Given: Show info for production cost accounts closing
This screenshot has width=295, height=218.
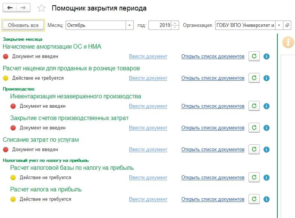Looking at the screenshot, I should pyautogui.click(x=267, y=128).
